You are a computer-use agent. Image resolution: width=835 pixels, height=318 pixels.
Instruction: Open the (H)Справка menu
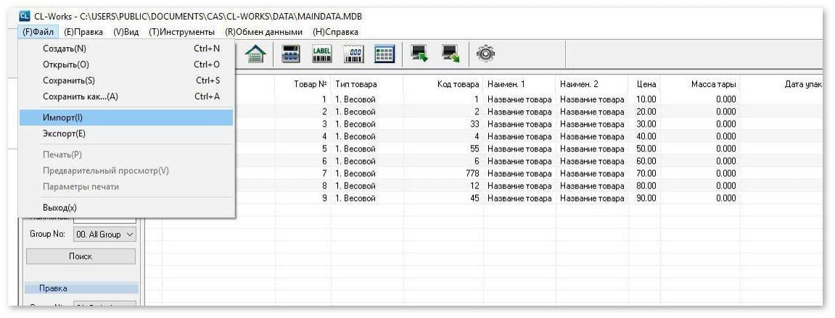pyautogui.click(x=335, y=32)
